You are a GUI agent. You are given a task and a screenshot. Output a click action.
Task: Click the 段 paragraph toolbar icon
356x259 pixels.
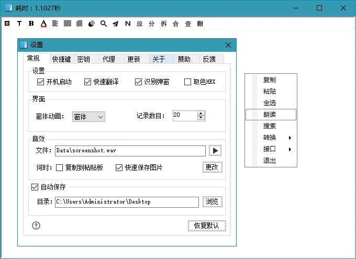coord(140,24)
